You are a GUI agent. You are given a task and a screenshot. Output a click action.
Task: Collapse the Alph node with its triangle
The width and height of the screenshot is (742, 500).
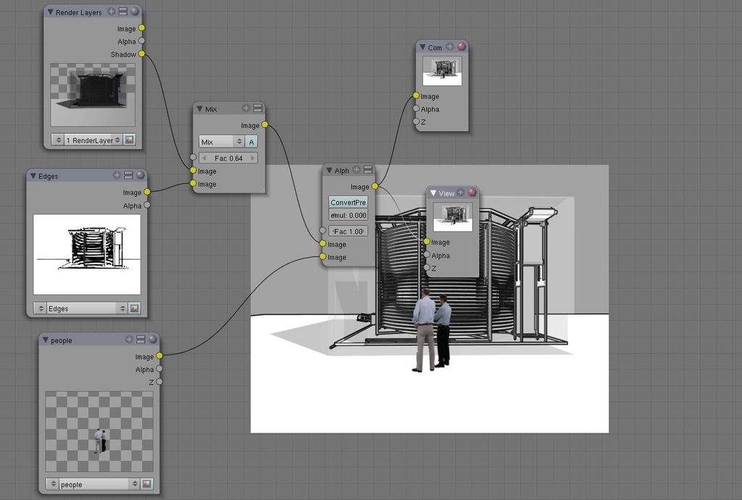tap(329, 170)
